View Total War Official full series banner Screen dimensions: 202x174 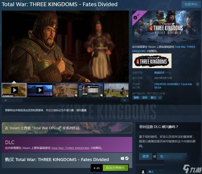[67, 128]
